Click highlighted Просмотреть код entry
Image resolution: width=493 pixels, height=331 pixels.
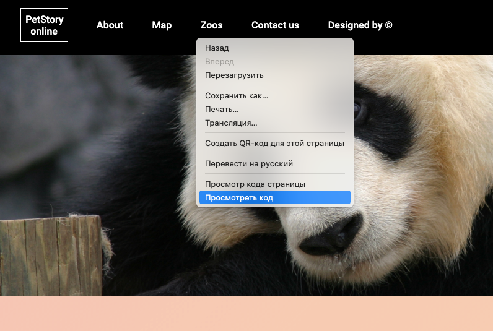[x=275, y=197]
